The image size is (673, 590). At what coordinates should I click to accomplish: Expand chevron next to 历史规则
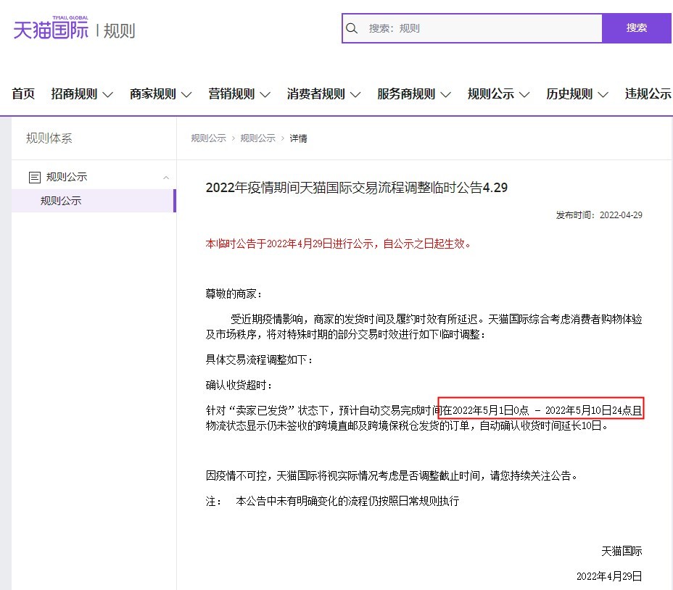click(x=603, y=94)
